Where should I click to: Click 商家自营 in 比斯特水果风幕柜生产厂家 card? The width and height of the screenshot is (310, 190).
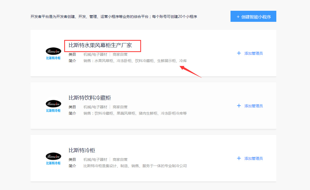click(120, 54)
